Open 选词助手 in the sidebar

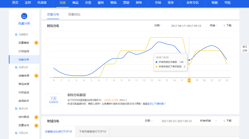24,101
